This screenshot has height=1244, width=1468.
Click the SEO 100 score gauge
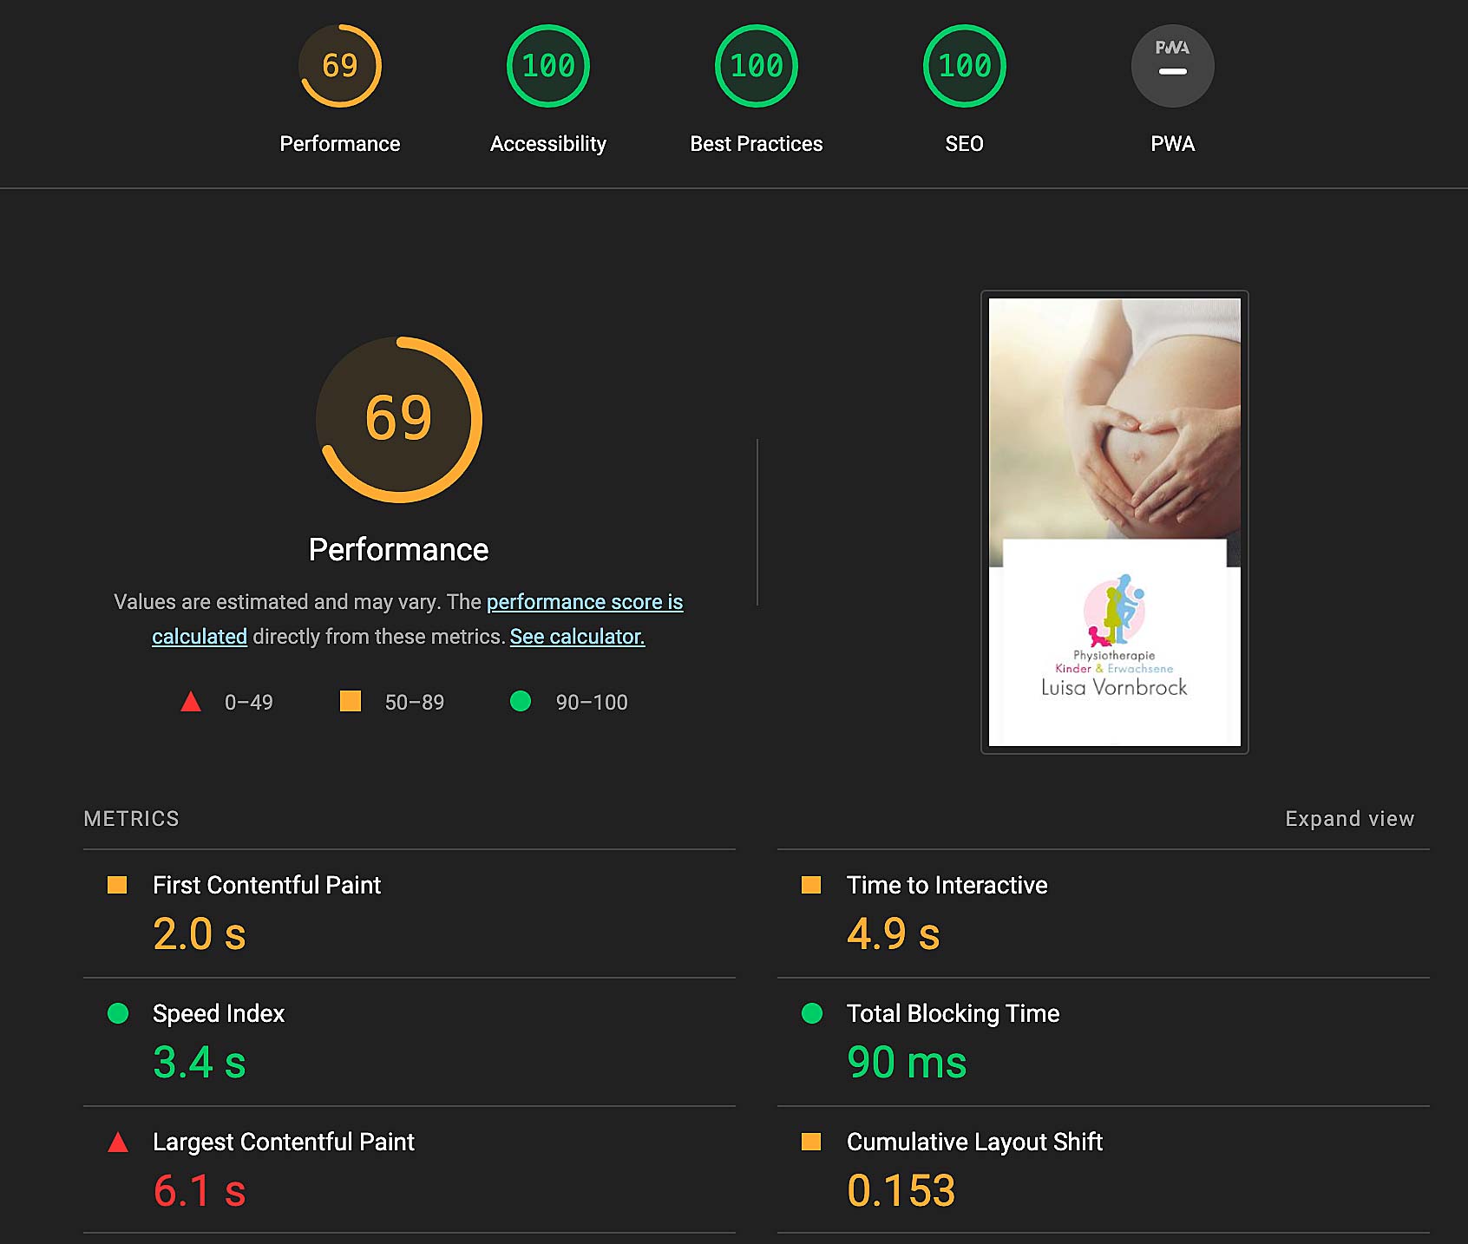(x=964, y=66)
